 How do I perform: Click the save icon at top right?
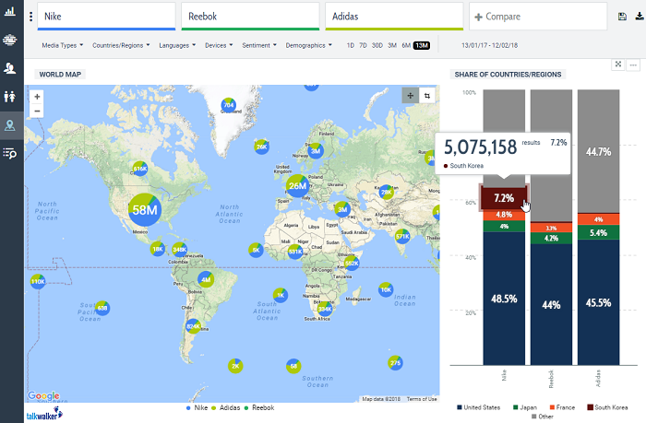pos(623,17)
